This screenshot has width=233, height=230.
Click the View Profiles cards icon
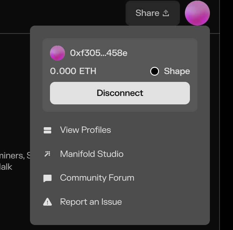(x=47, y=130)
